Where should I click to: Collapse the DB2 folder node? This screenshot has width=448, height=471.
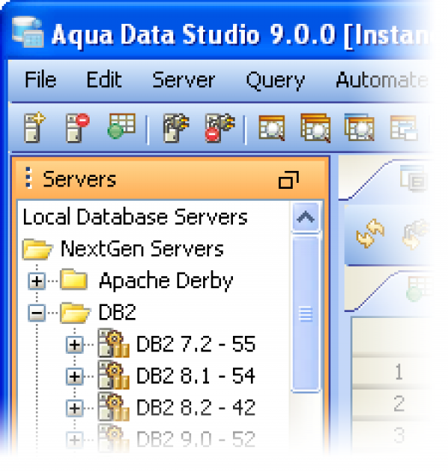[x=37, y=313]
